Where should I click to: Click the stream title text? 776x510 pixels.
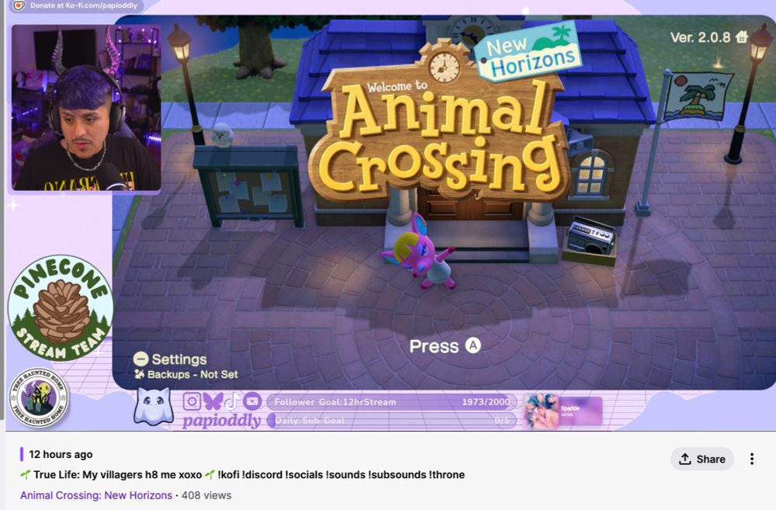tap(242, 474)
